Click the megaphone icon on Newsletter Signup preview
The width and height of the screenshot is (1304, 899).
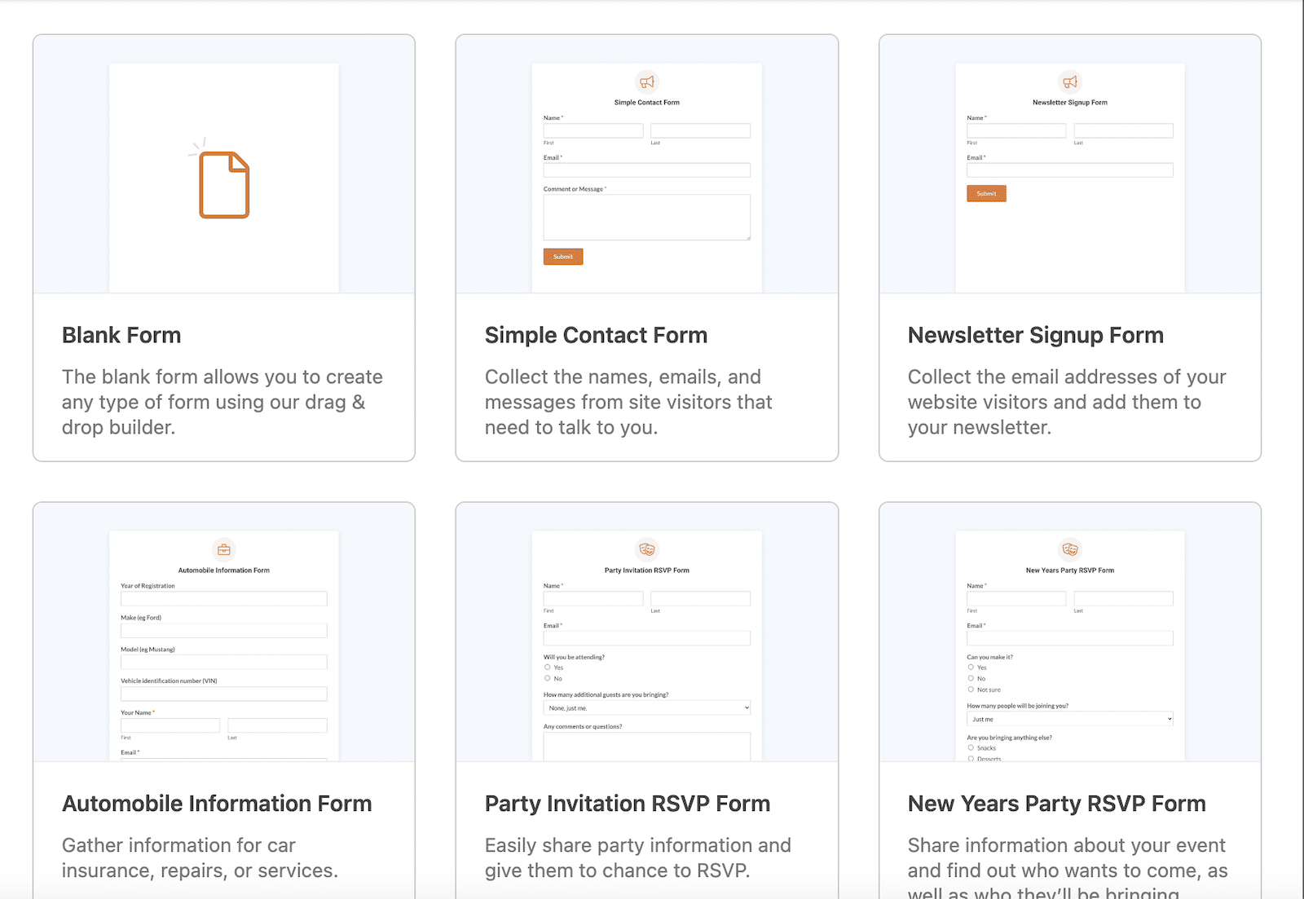click(1070, 82)
